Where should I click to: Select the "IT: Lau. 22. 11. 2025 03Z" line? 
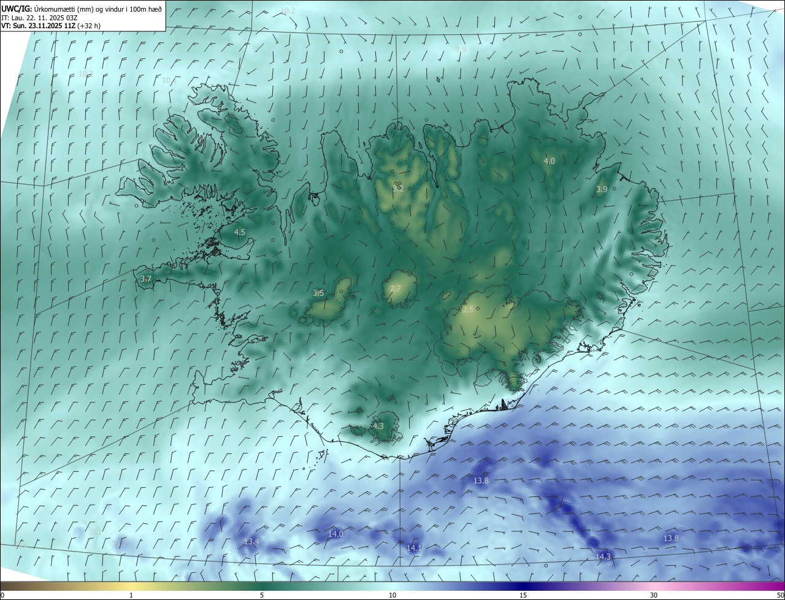point(40,17)
